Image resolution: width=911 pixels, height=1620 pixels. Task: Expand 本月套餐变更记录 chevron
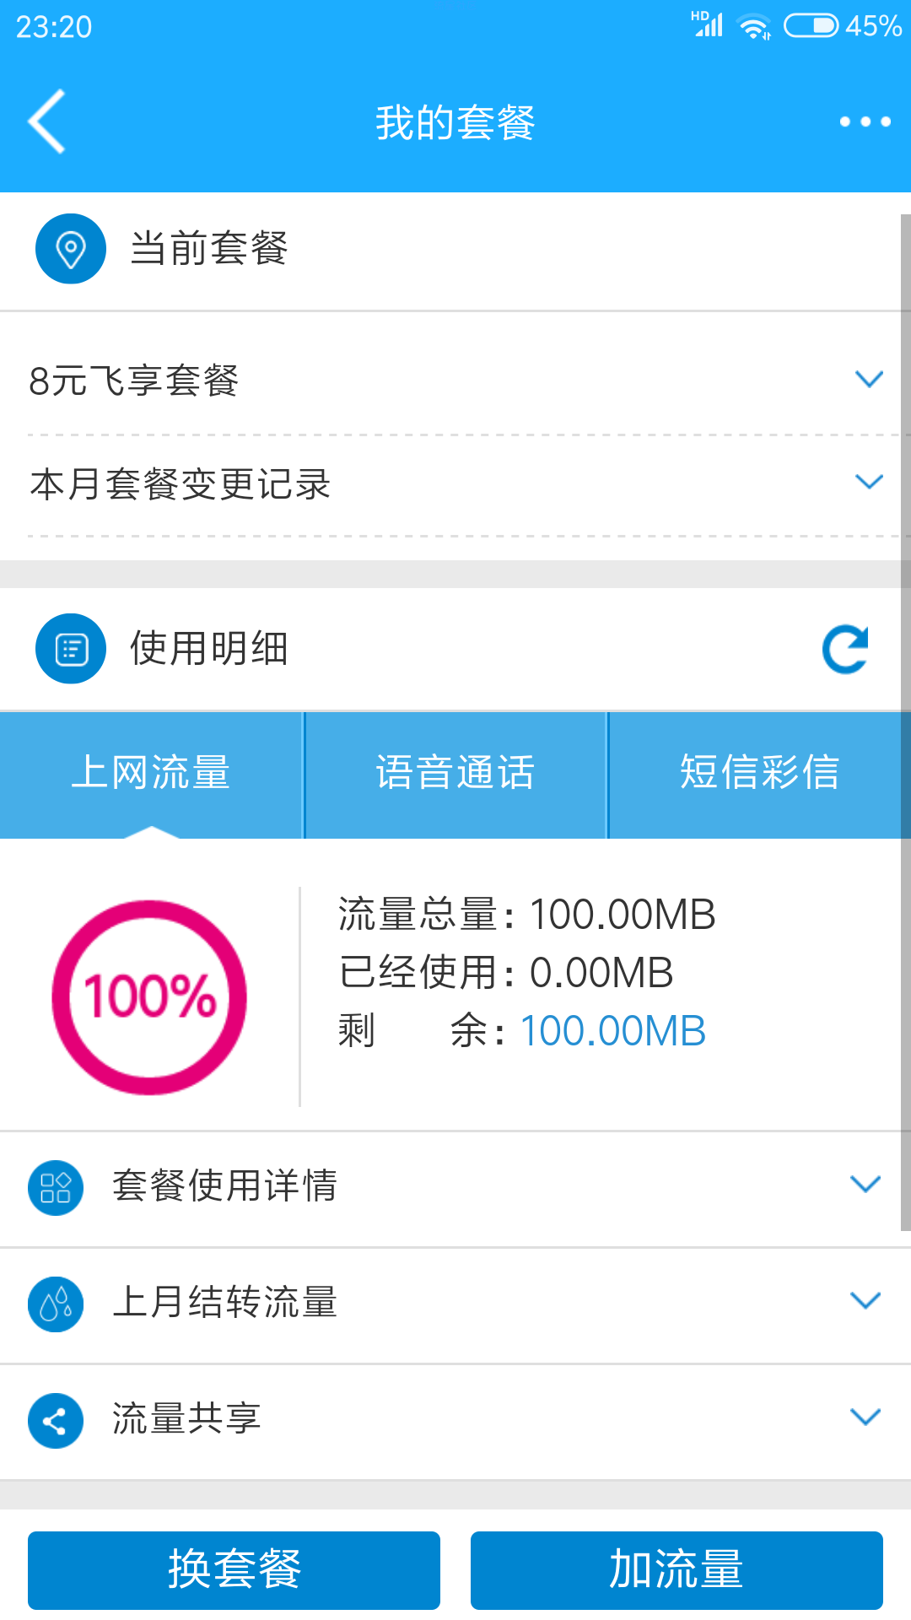[869, 482]
